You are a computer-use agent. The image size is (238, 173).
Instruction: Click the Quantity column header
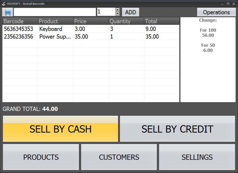coord(120,21)
